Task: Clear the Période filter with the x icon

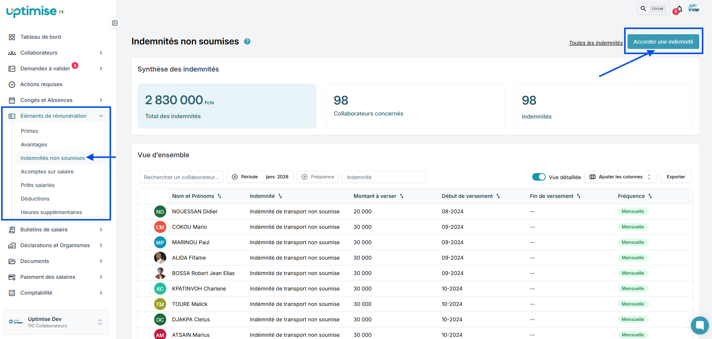Action: pyautogui.click(x=235, y=177)
